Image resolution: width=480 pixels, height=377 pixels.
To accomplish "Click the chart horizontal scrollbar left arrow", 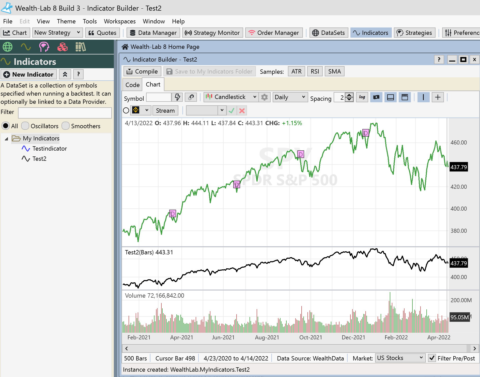I will [x=127, y=348].
